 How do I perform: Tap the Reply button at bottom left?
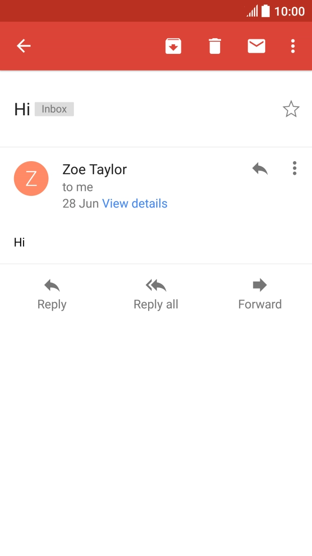[x=52, y=294]
